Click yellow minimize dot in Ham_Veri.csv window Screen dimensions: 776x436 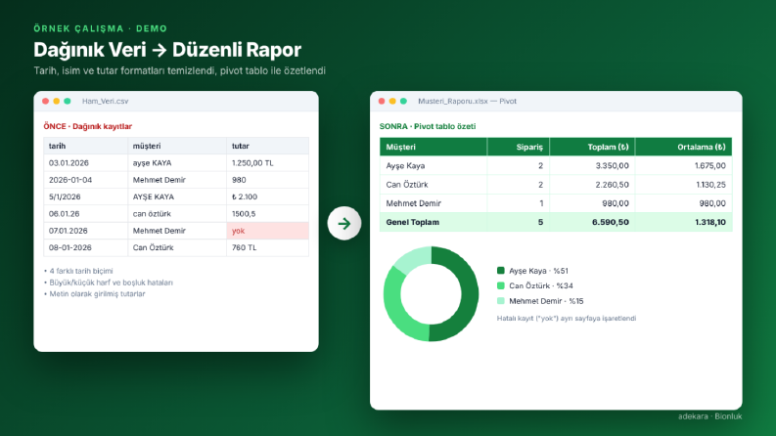coord(57,101)
